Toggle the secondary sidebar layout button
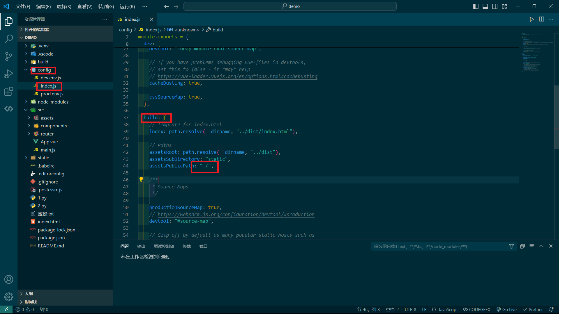The image size is (565, 314). point(495,6)
